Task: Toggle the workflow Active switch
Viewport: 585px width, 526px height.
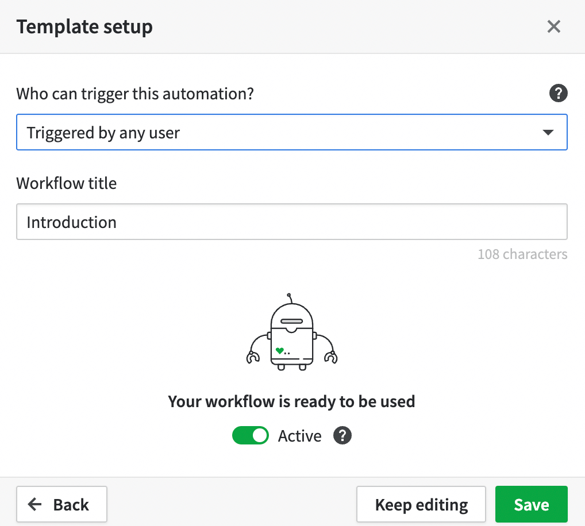Action: pos(251,435)
